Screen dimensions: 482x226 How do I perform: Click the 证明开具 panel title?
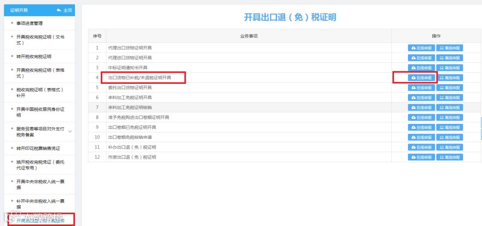point(19,10)
